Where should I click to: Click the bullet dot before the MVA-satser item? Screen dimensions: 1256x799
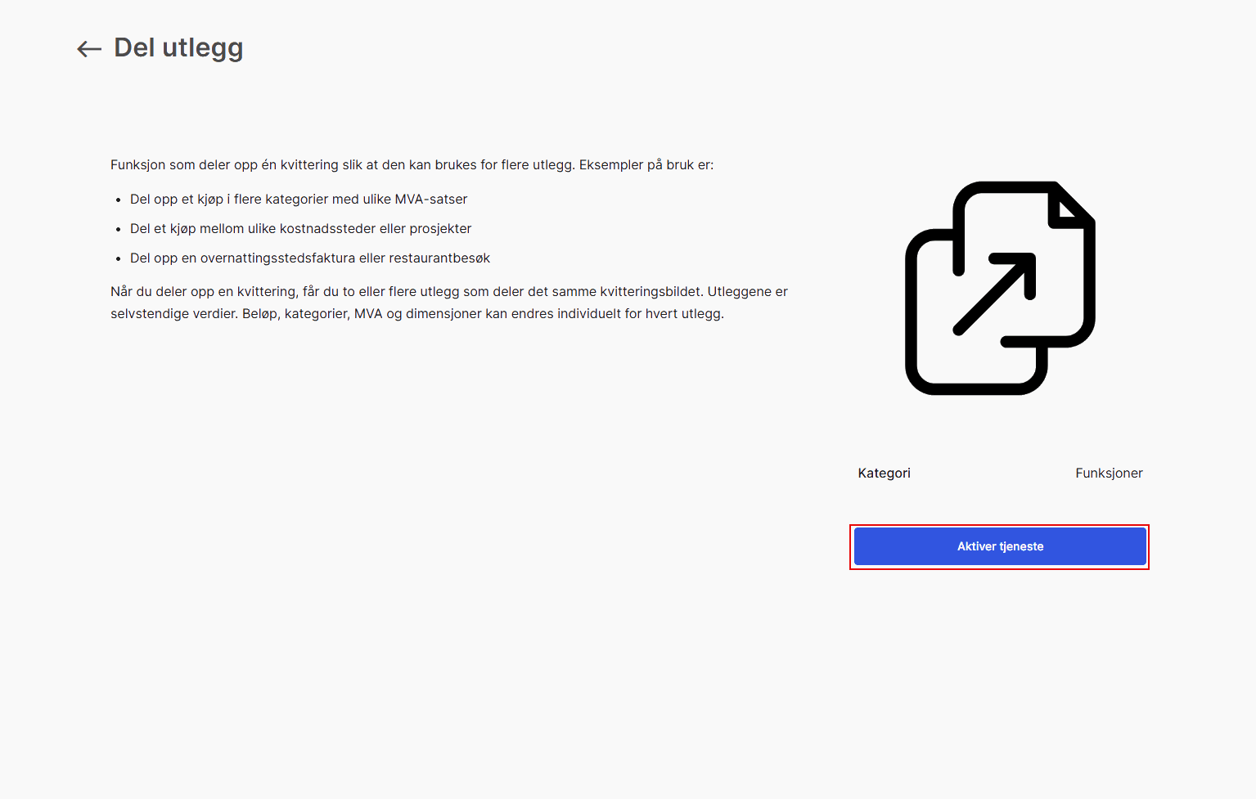(118, 200)
